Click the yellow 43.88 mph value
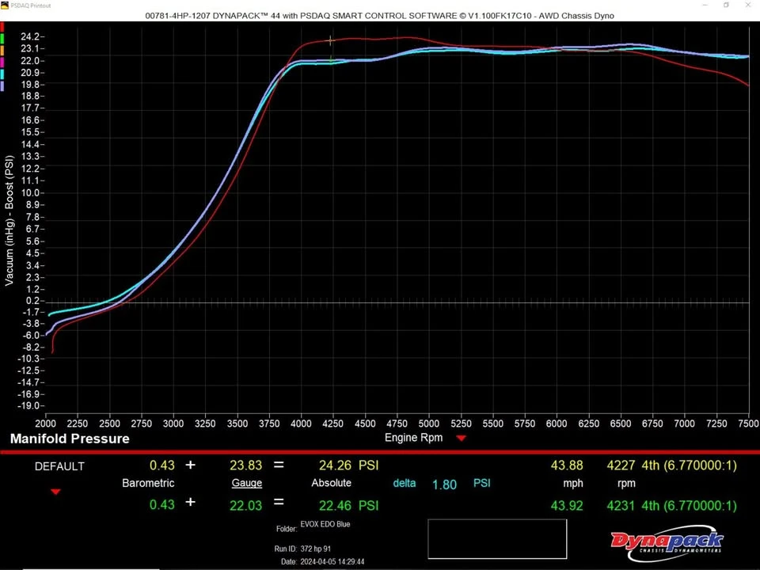This screenshot has height=570, width=760. point(567,465)
